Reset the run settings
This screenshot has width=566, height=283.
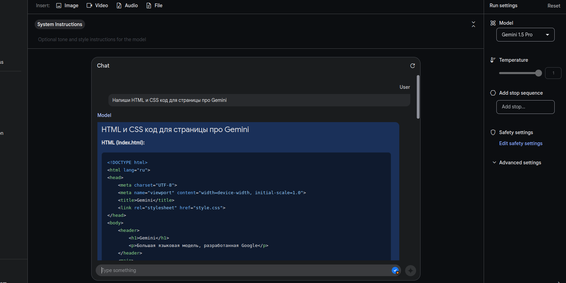(554, 6)
